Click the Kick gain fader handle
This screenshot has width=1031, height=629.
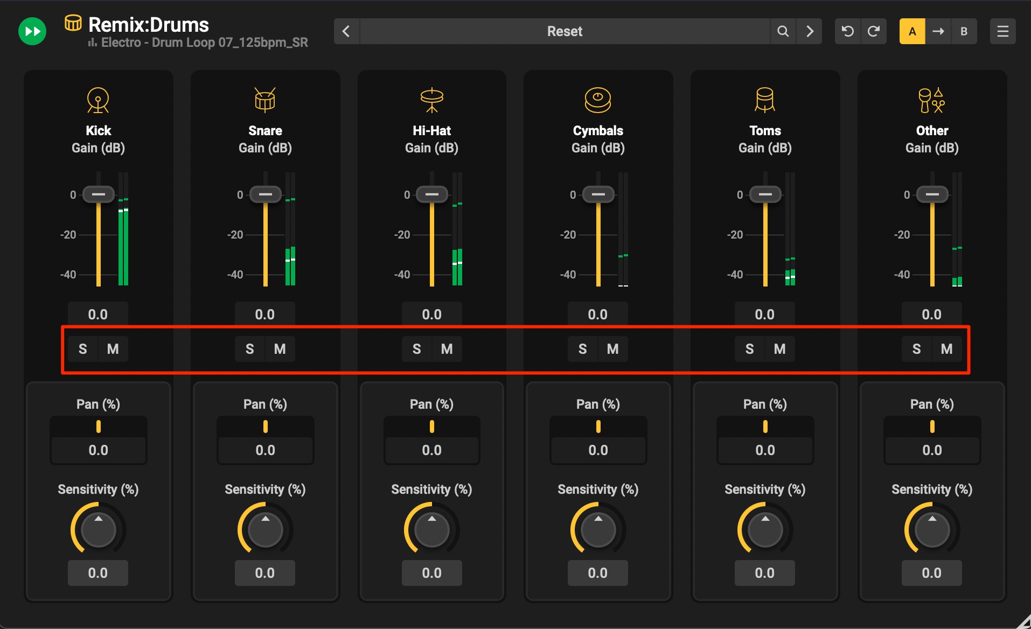point(99,194)
